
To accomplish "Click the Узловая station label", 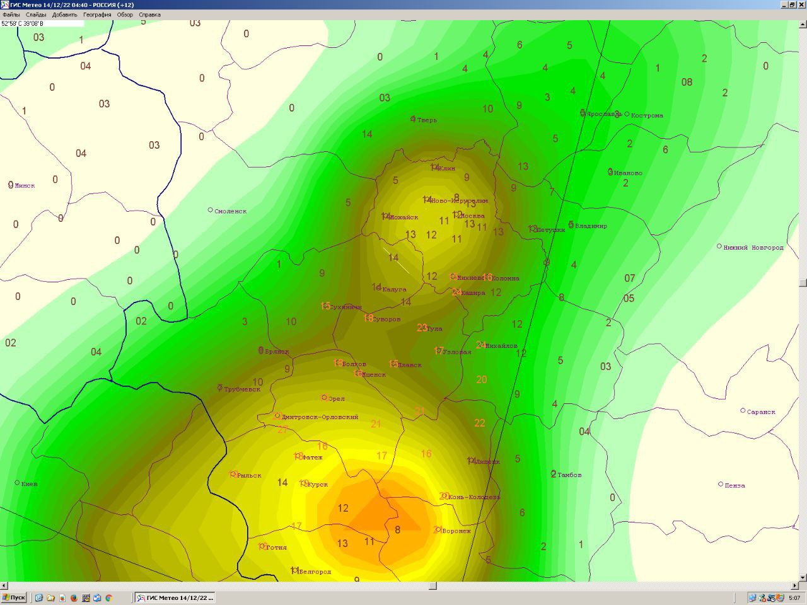I will (x=457, y=352).
